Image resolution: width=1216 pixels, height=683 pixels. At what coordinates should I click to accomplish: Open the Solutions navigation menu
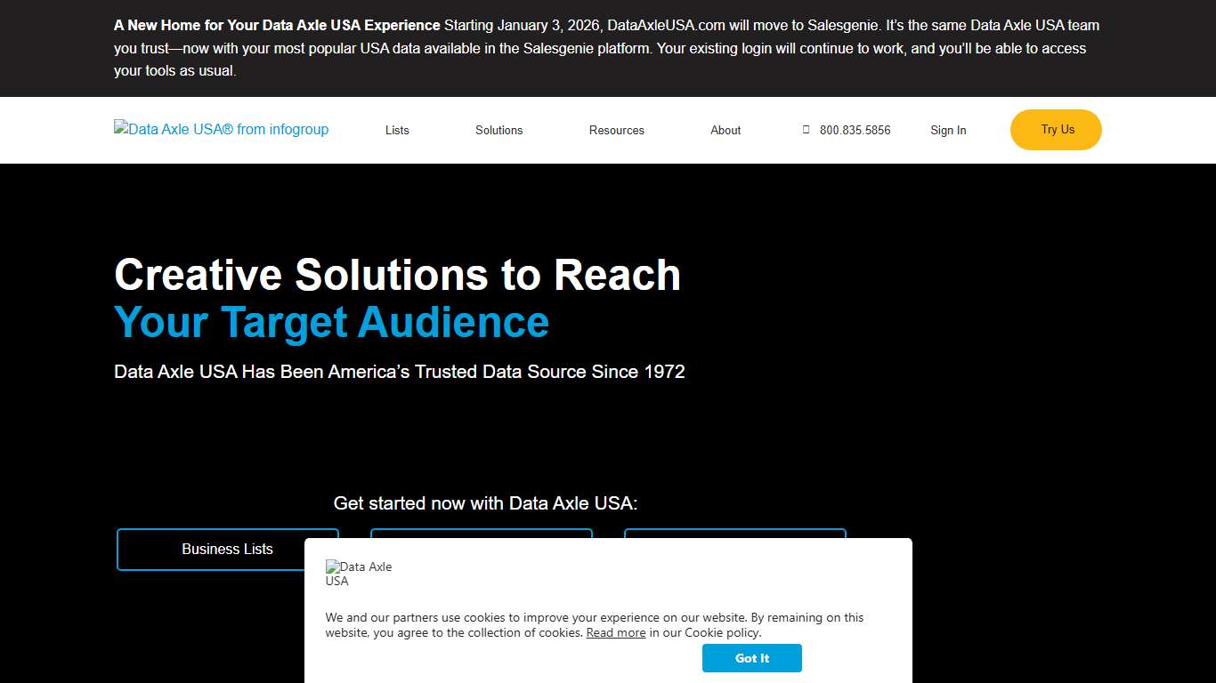tap(499, 130)
